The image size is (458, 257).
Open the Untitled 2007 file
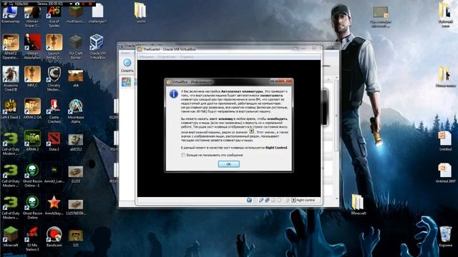tap(445, 173)
